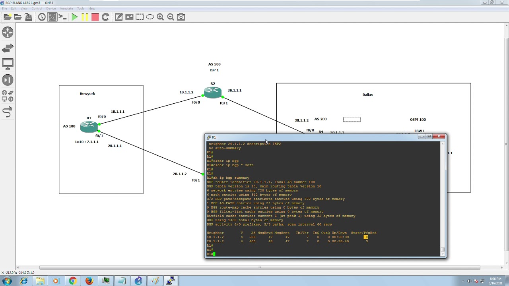Browse end devices monitor icon
Image resolution: width=509 pixels, height=286 pixels.
tap(8, 64)
